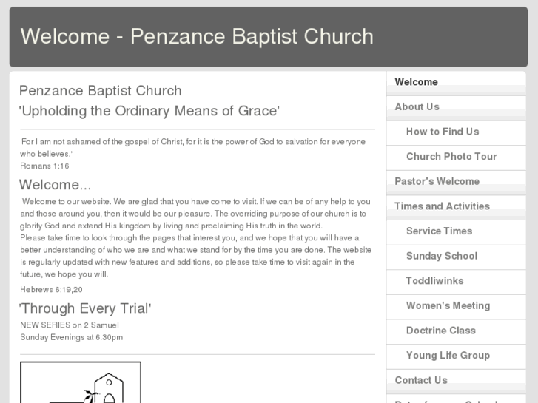Open the How to Find Us page
The width and height of the screenshot is (538, 403).
coord(443,132)
